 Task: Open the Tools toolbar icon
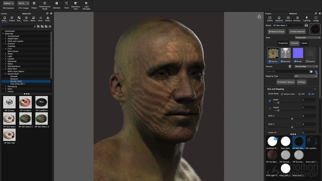click(x=66, y=4)
